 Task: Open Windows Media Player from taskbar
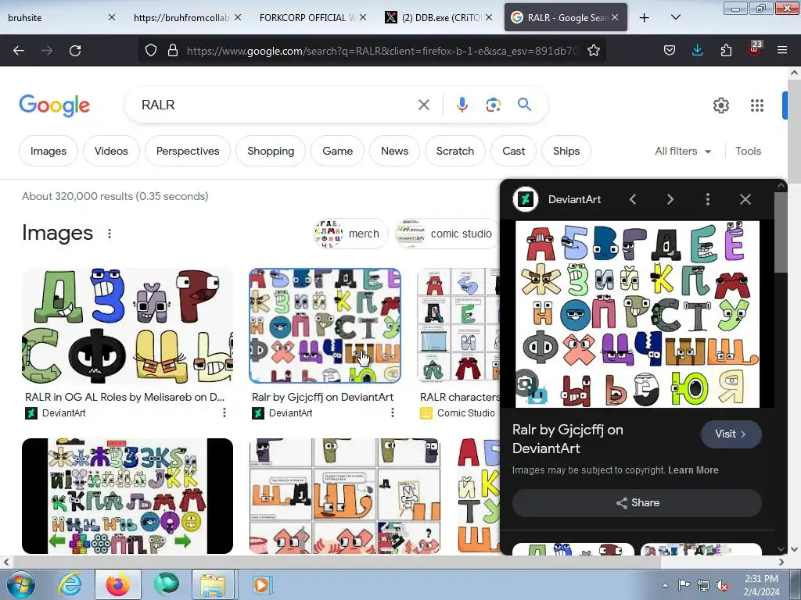[x=261, y=584]
